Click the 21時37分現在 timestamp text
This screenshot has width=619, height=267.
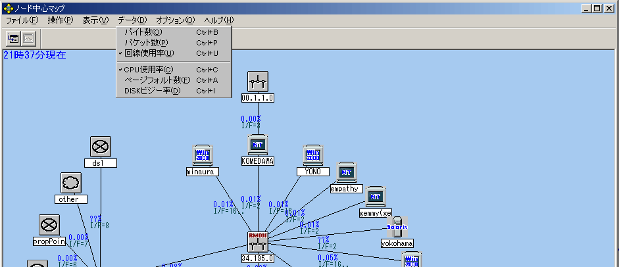pos(34,55)
